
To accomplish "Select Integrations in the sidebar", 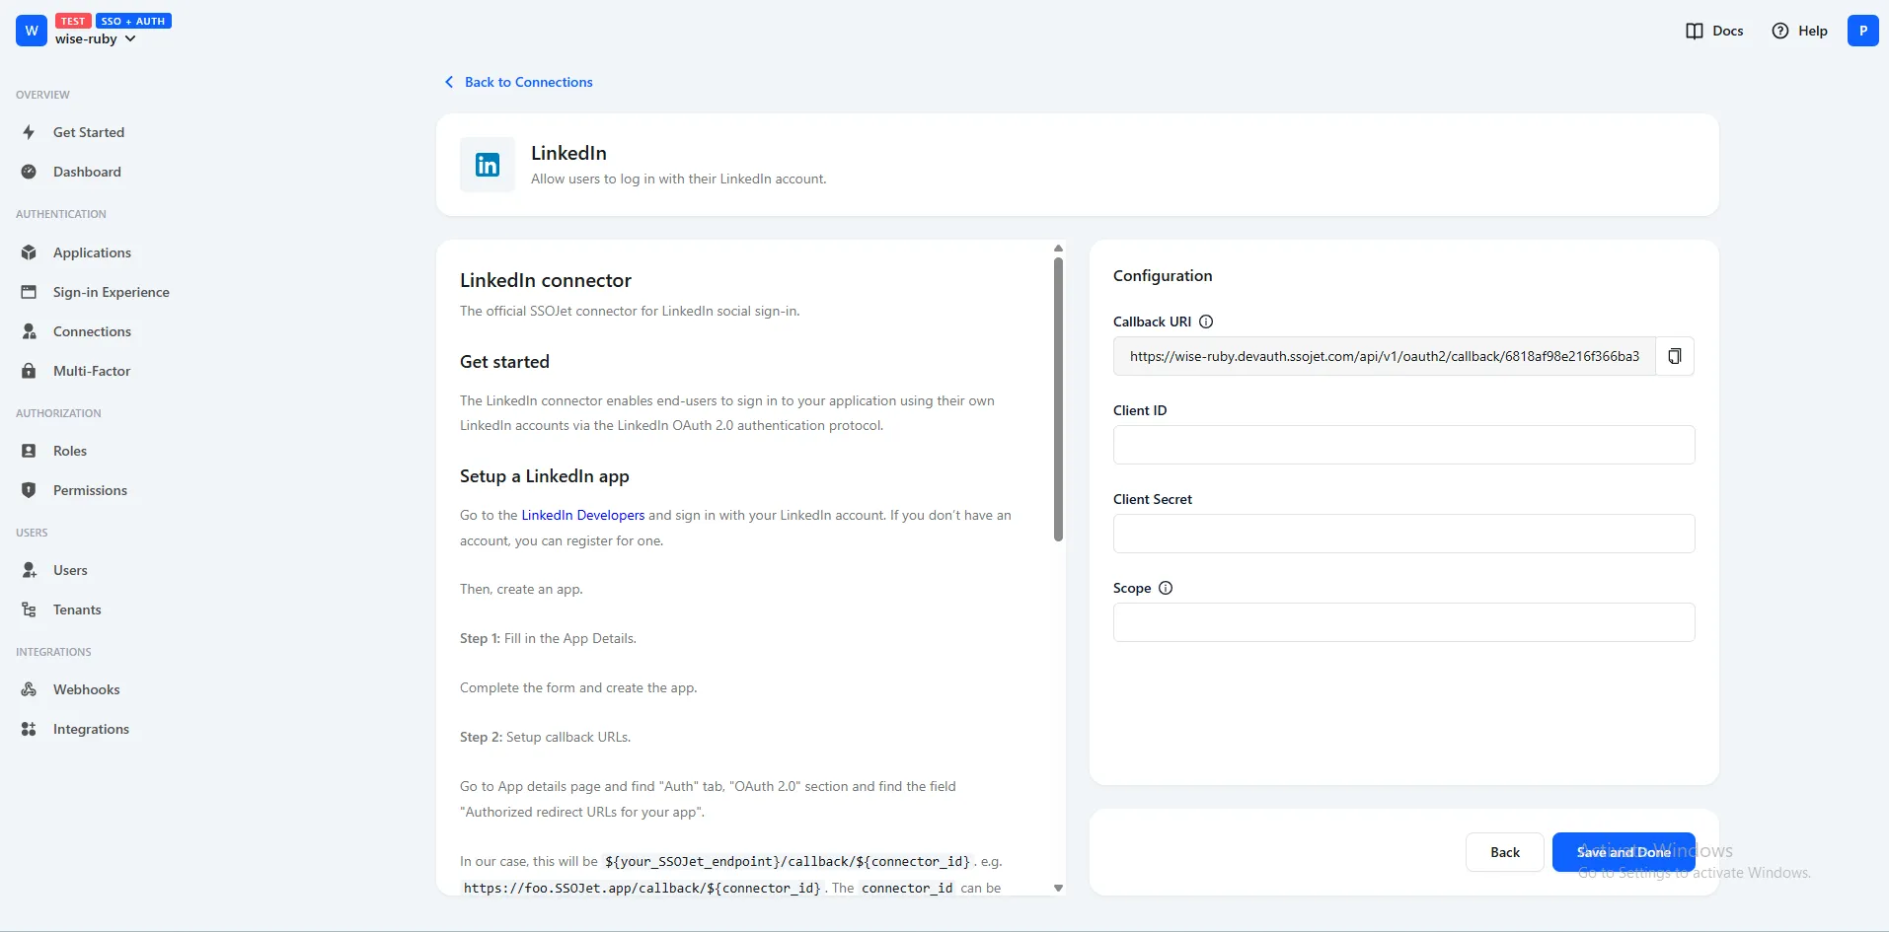I will pos(91,728).
